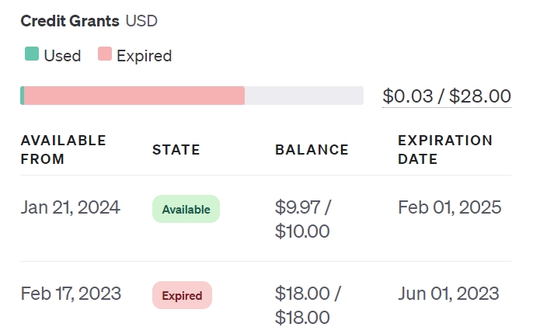This screenshot has height=334, width=533.
Task: Click the green Used legend swatch
Action: (32, 54)
